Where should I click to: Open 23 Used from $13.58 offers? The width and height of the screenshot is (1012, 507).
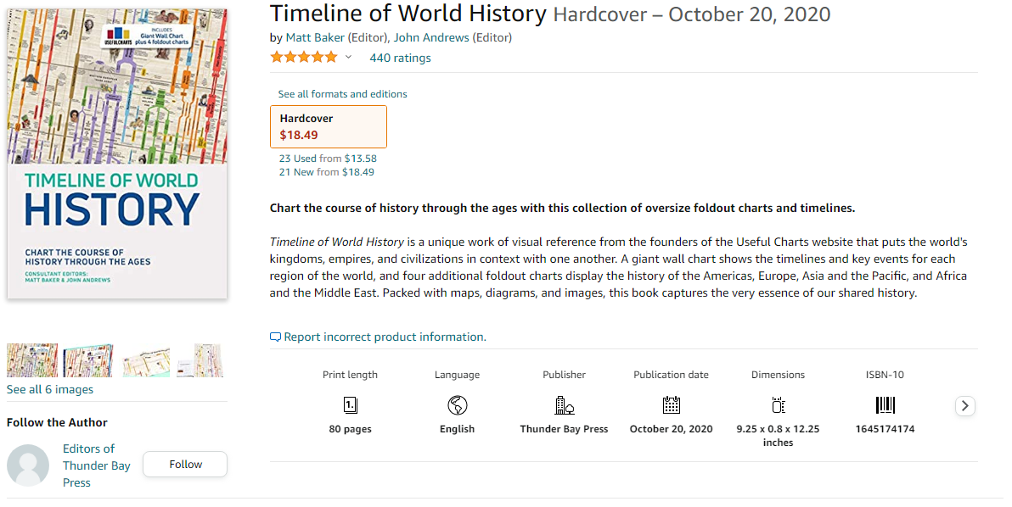pyautogui.click(x=328, y=159)
